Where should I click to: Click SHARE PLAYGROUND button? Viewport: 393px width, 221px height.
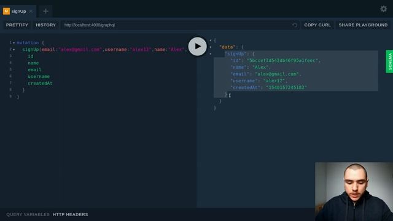tap(363, 25)
